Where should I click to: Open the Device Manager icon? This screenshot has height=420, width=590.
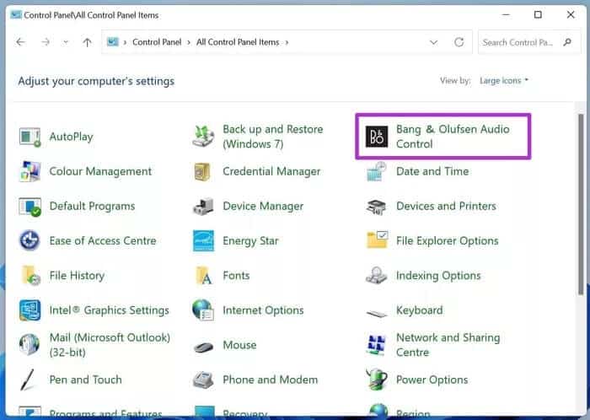pyautogui.click(x=203, y=207)
